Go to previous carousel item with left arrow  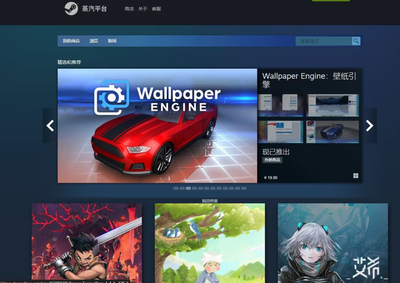pyautogui.click(x=50, y=126)
